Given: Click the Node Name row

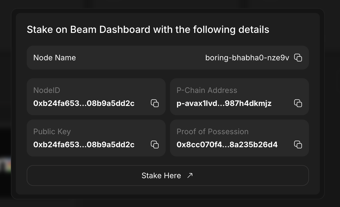Looking at the screenshot, I should 168,58.
